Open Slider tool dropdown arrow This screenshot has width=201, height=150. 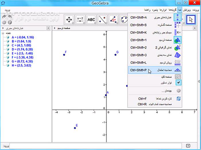click(x=84, y=23)
